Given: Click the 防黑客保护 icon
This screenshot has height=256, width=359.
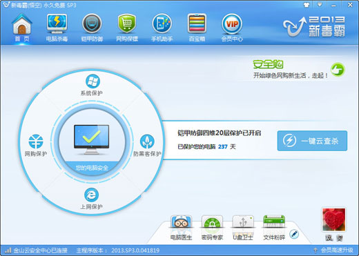Looking at the screenshot, I should pos(147,141).
